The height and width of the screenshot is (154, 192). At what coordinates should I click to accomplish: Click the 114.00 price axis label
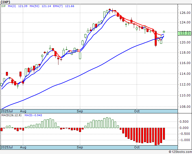185,74
